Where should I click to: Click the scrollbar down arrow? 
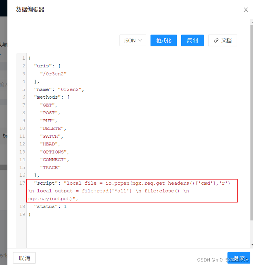252,245
